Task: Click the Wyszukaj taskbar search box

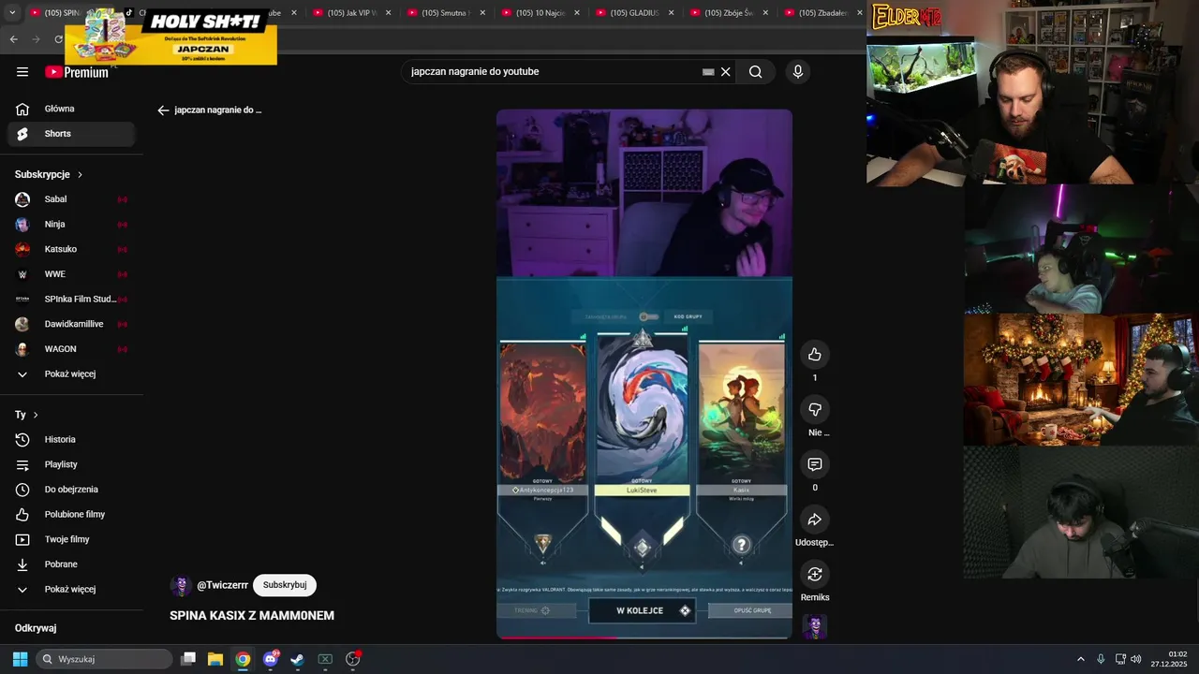Action: tap(106, 659)
